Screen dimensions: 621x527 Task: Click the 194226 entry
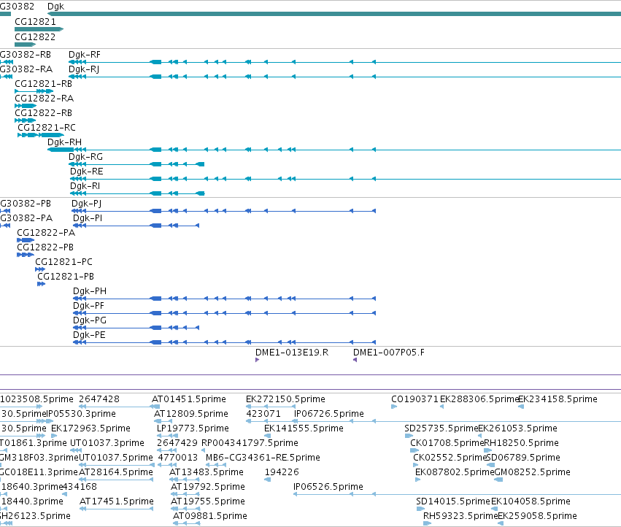coord(282,473)
